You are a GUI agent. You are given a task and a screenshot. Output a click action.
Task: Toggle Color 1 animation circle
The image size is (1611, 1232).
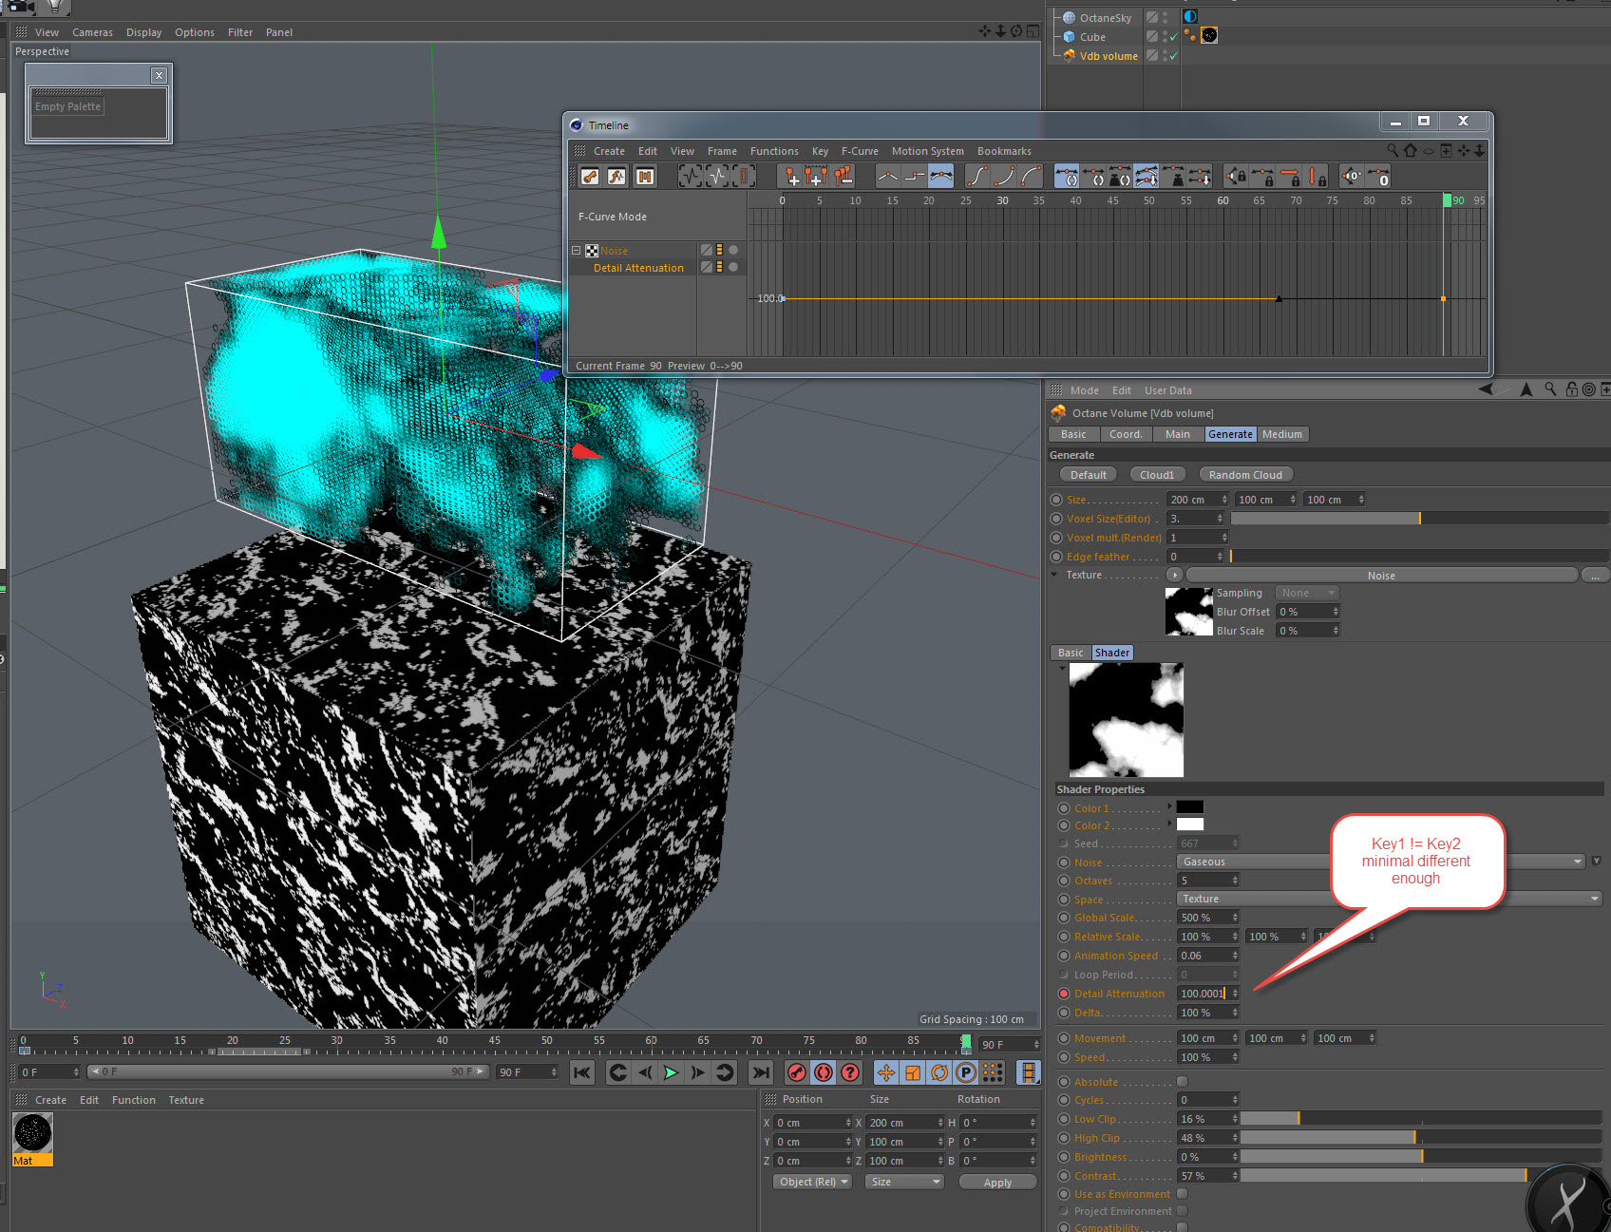click(1064, 808)
